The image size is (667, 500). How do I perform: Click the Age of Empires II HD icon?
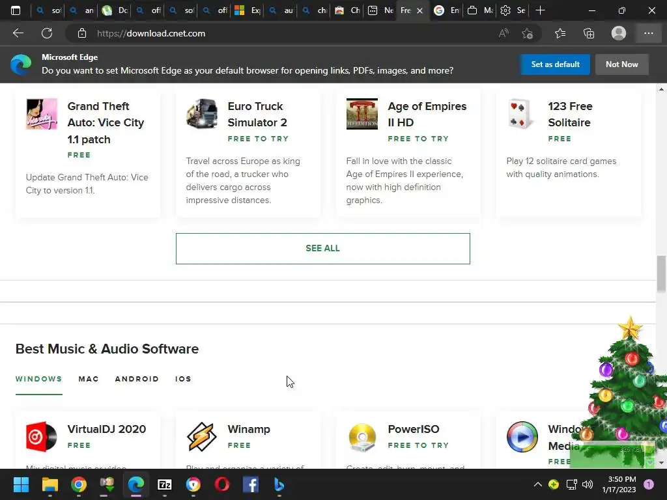tap(362, 114)
